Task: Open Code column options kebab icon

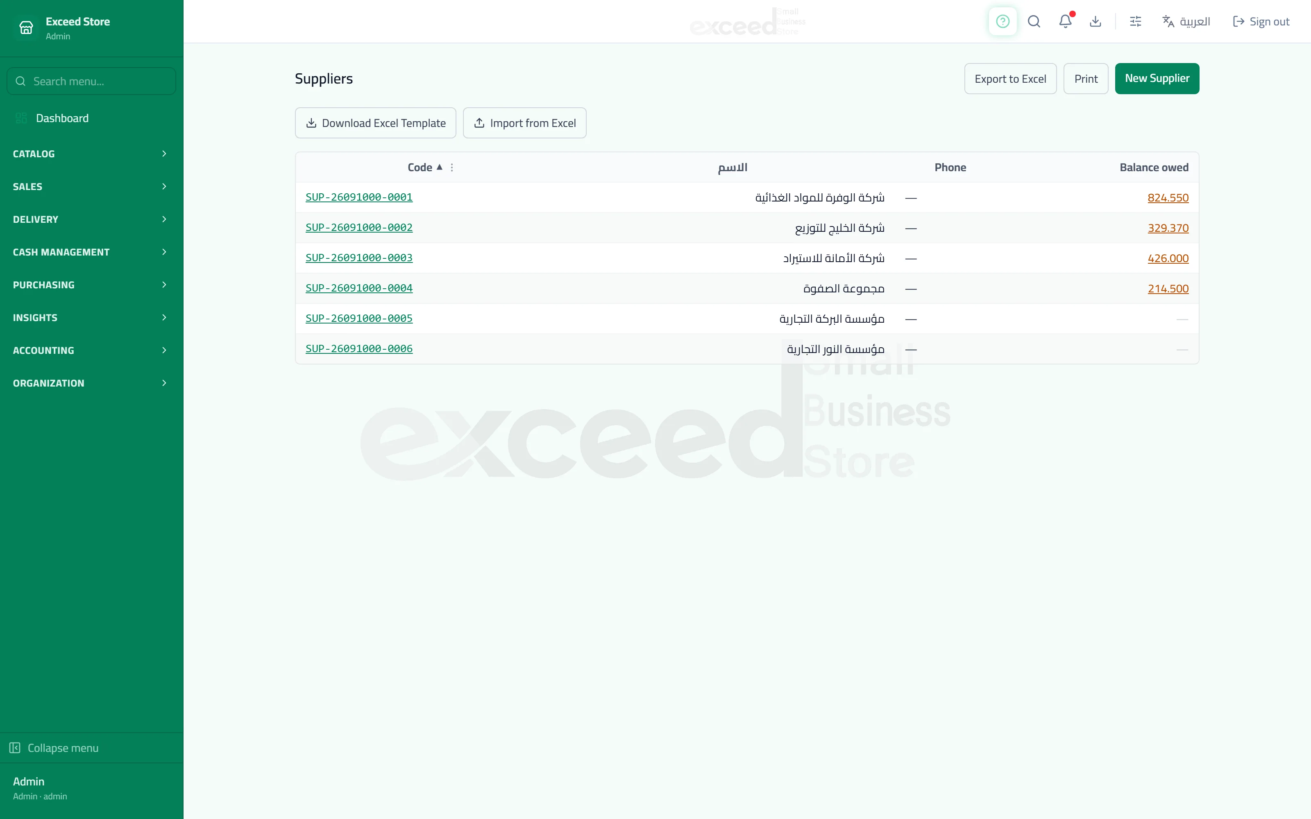Action: click(452, 167)
